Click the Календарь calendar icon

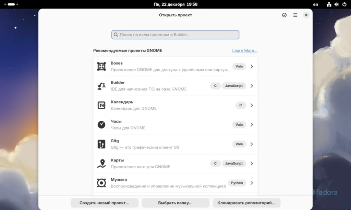point(101,105)
